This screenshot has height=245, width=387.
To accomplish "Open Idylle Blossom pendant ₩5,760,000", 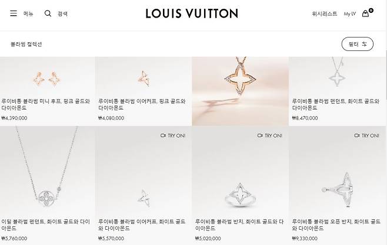I will pos(48,185).
